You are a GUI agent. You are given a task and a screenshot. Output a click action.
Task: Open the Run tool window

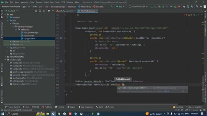[26, 107]
